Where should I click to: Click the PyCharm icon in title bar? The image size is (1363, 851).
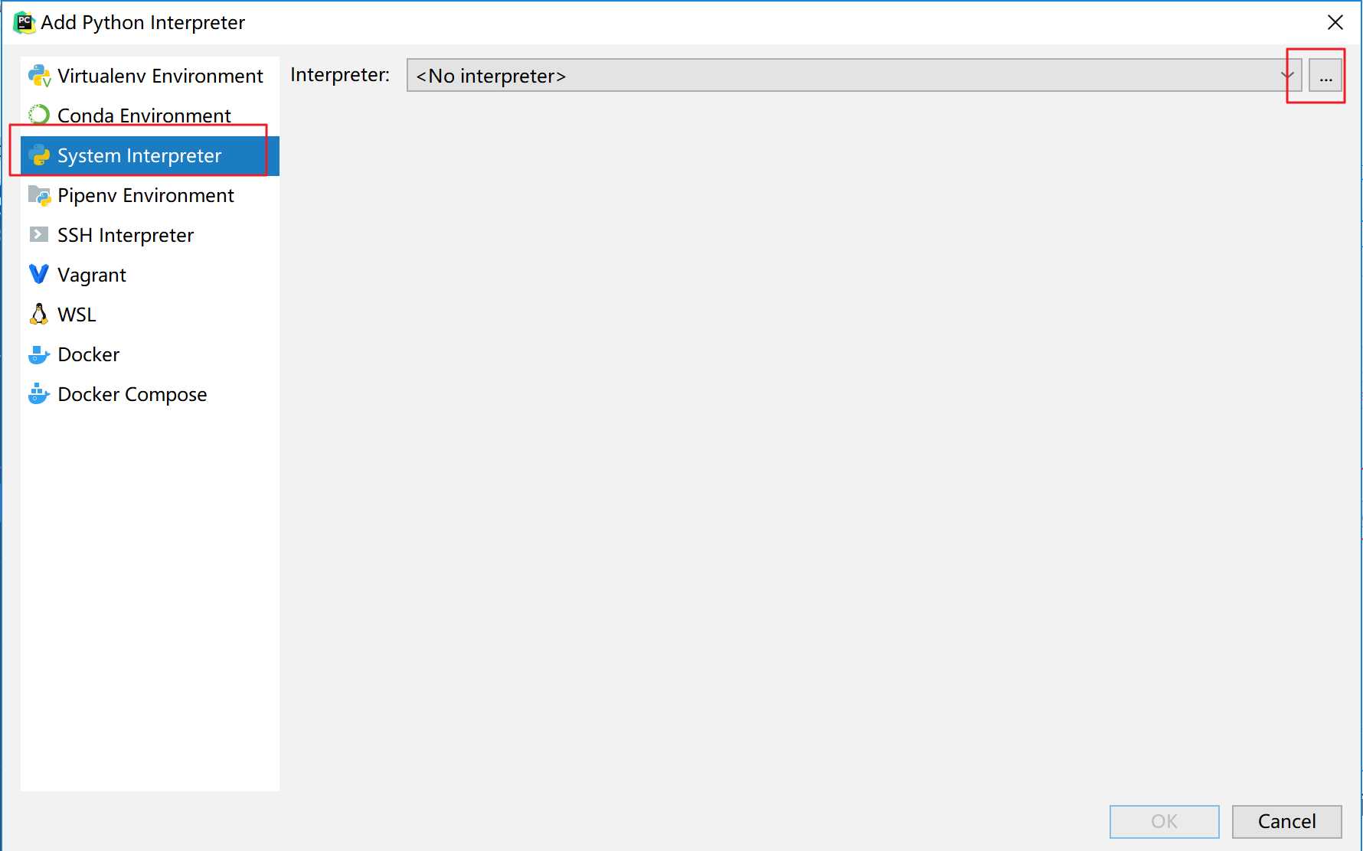[x=25, y=22]
